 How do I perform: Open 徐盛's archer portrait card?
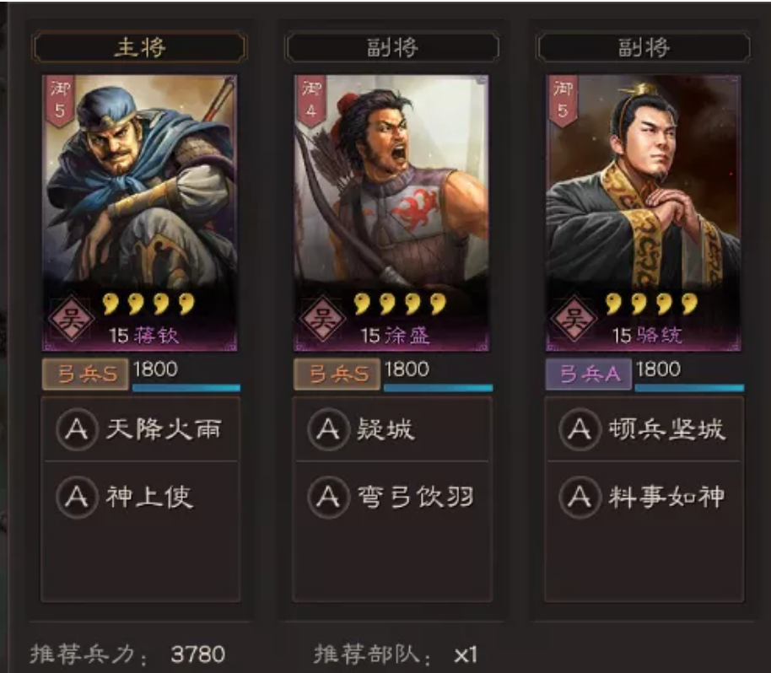[392, 213]
